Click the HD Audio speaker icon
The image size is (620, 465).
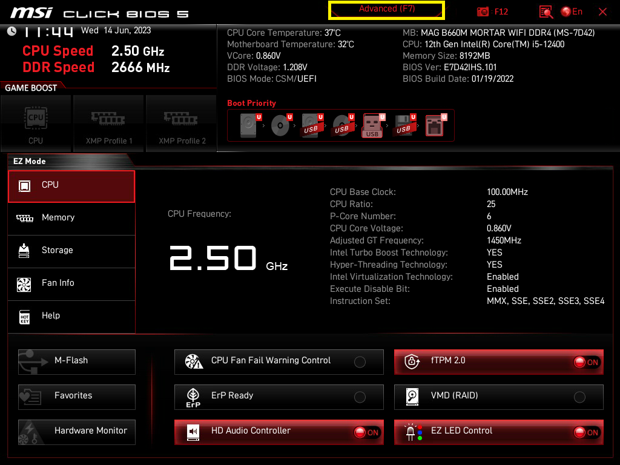click(x=193, y=432)
